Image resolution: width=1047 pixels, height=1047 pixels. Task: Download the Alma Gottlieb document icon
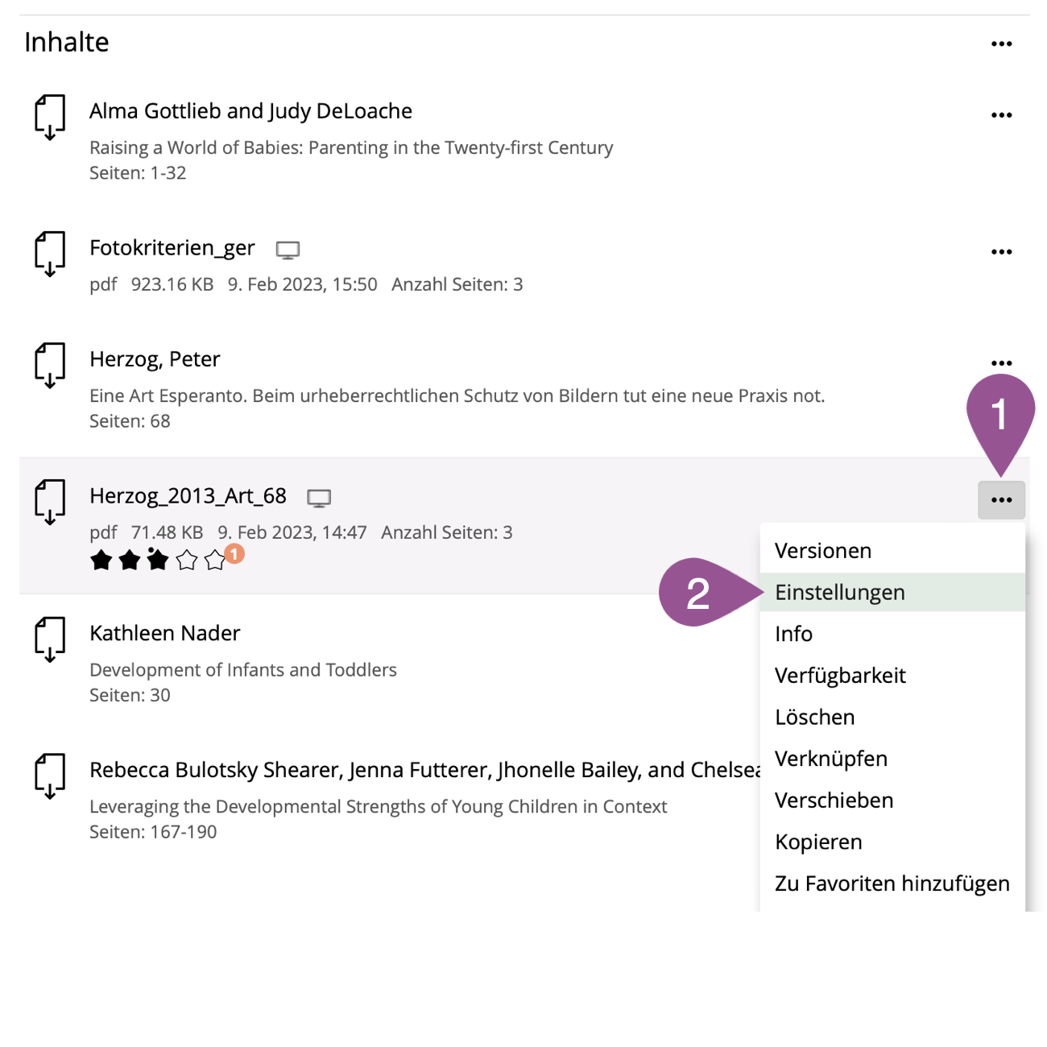click(x=50, y=117)
